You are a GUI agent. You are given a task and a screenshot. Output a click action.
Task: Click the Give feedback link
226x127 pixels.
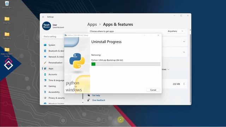pos(99,100)
